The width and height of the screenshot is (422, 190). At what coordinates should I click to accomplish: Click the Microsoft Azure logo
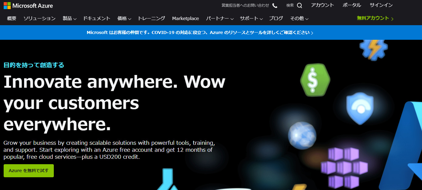coord(28,5)
